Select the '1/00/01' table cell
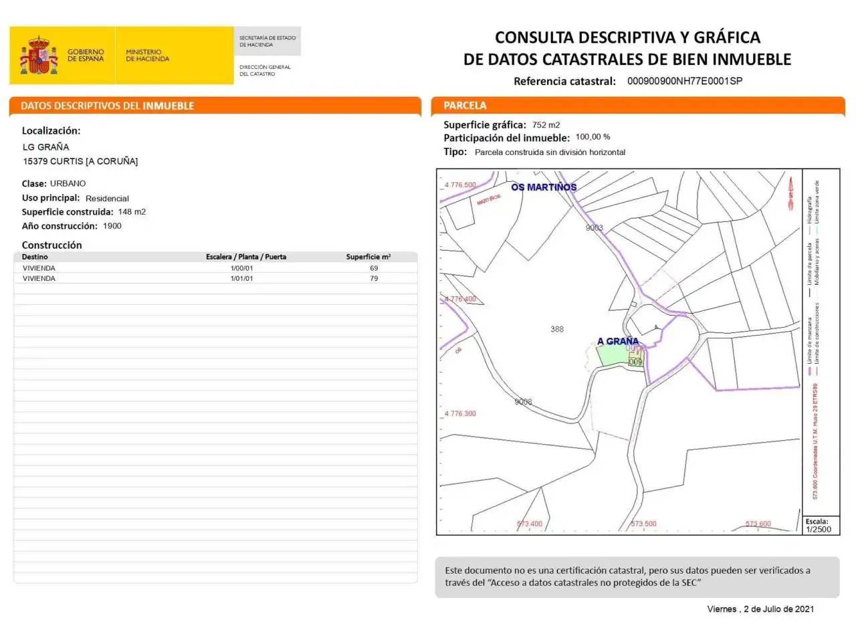Screen dimensions: 856x642 [x=242, y=268]
